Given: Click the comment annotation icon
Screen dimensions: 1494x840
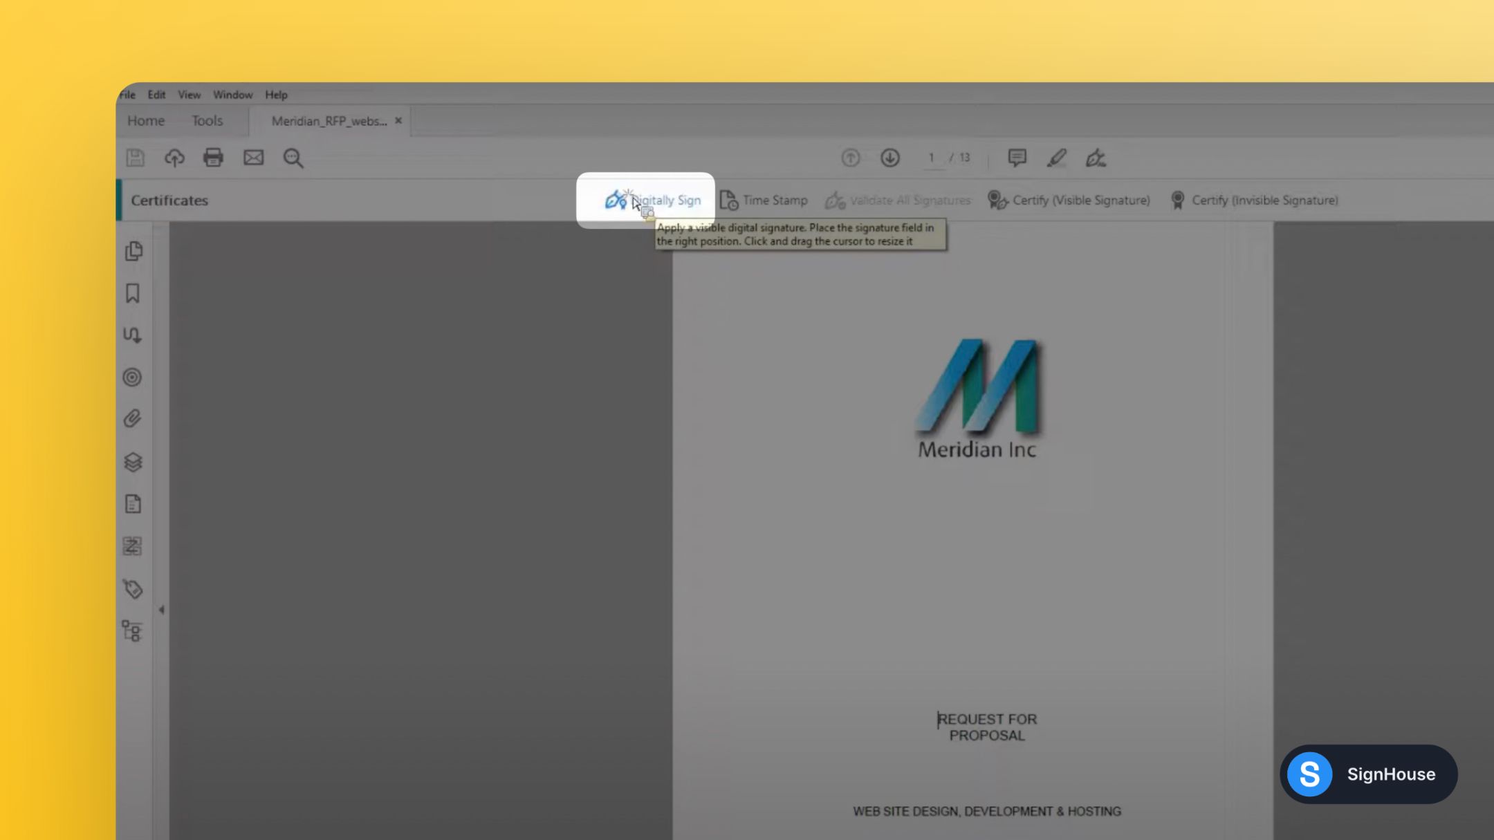Looking at the screenshot, I should click(x=1017, y=157).
